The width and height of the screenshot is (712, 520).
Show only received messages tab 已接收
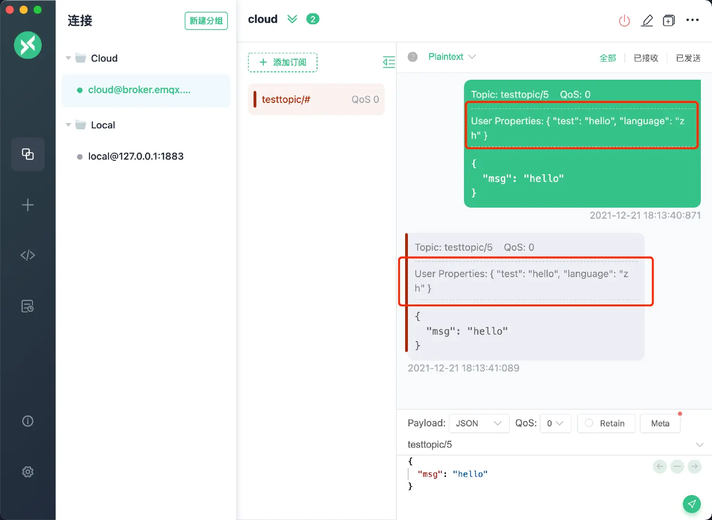tap(646, 58)
